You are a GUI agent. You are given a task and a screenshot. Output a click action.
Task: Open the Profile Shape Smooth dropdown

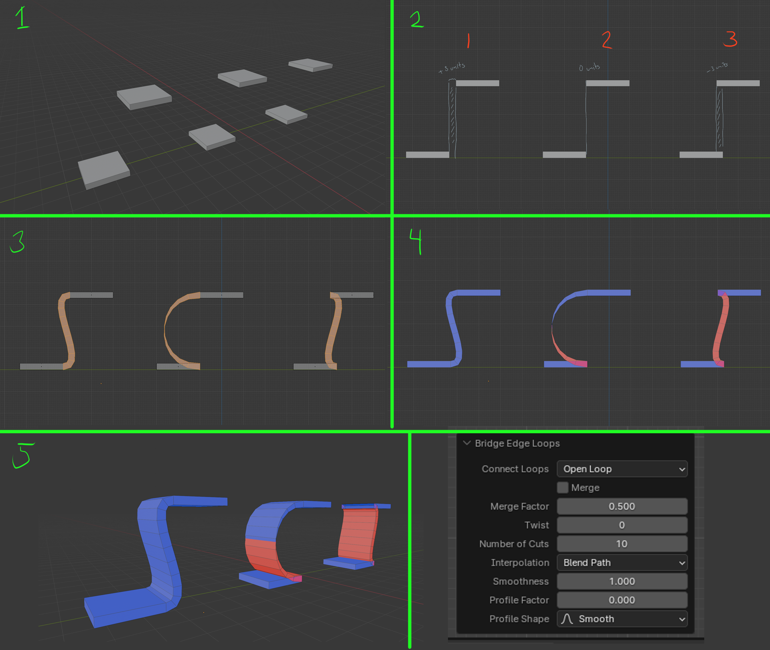pos(622,619)
